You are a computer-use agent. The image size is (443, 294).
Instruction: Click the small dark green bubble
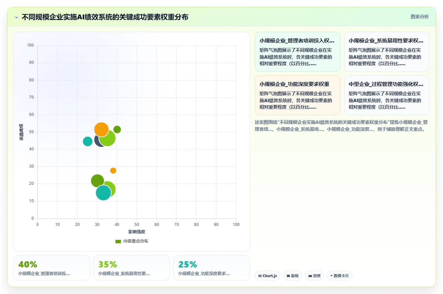click(x=117, y=129)
